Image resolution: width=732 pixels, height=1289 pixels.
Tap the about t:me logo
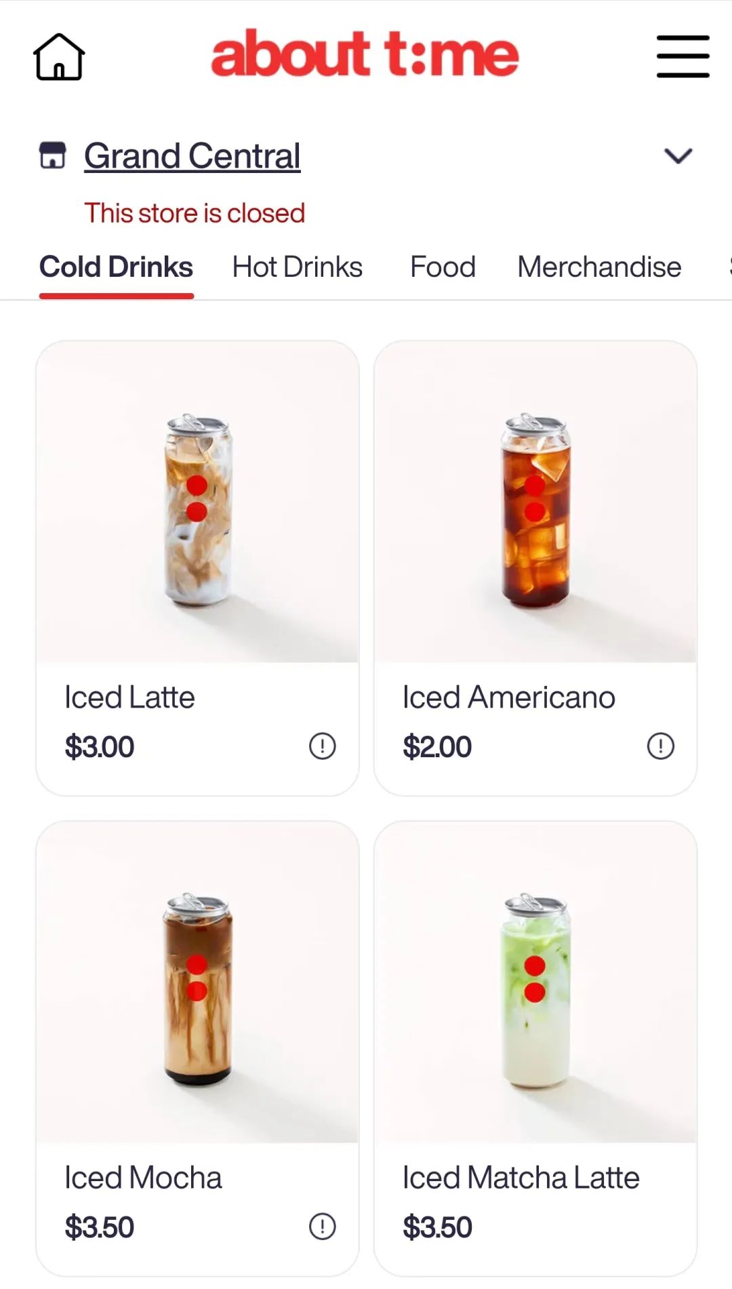[365, 54]
